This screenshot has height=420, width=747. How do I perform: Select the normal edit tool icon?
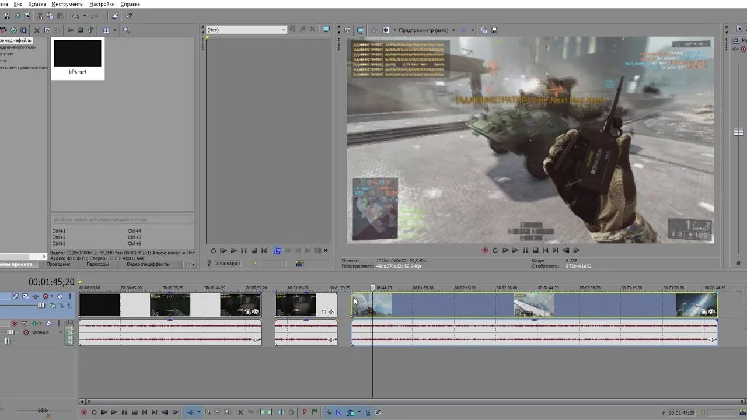coord(190,412)
